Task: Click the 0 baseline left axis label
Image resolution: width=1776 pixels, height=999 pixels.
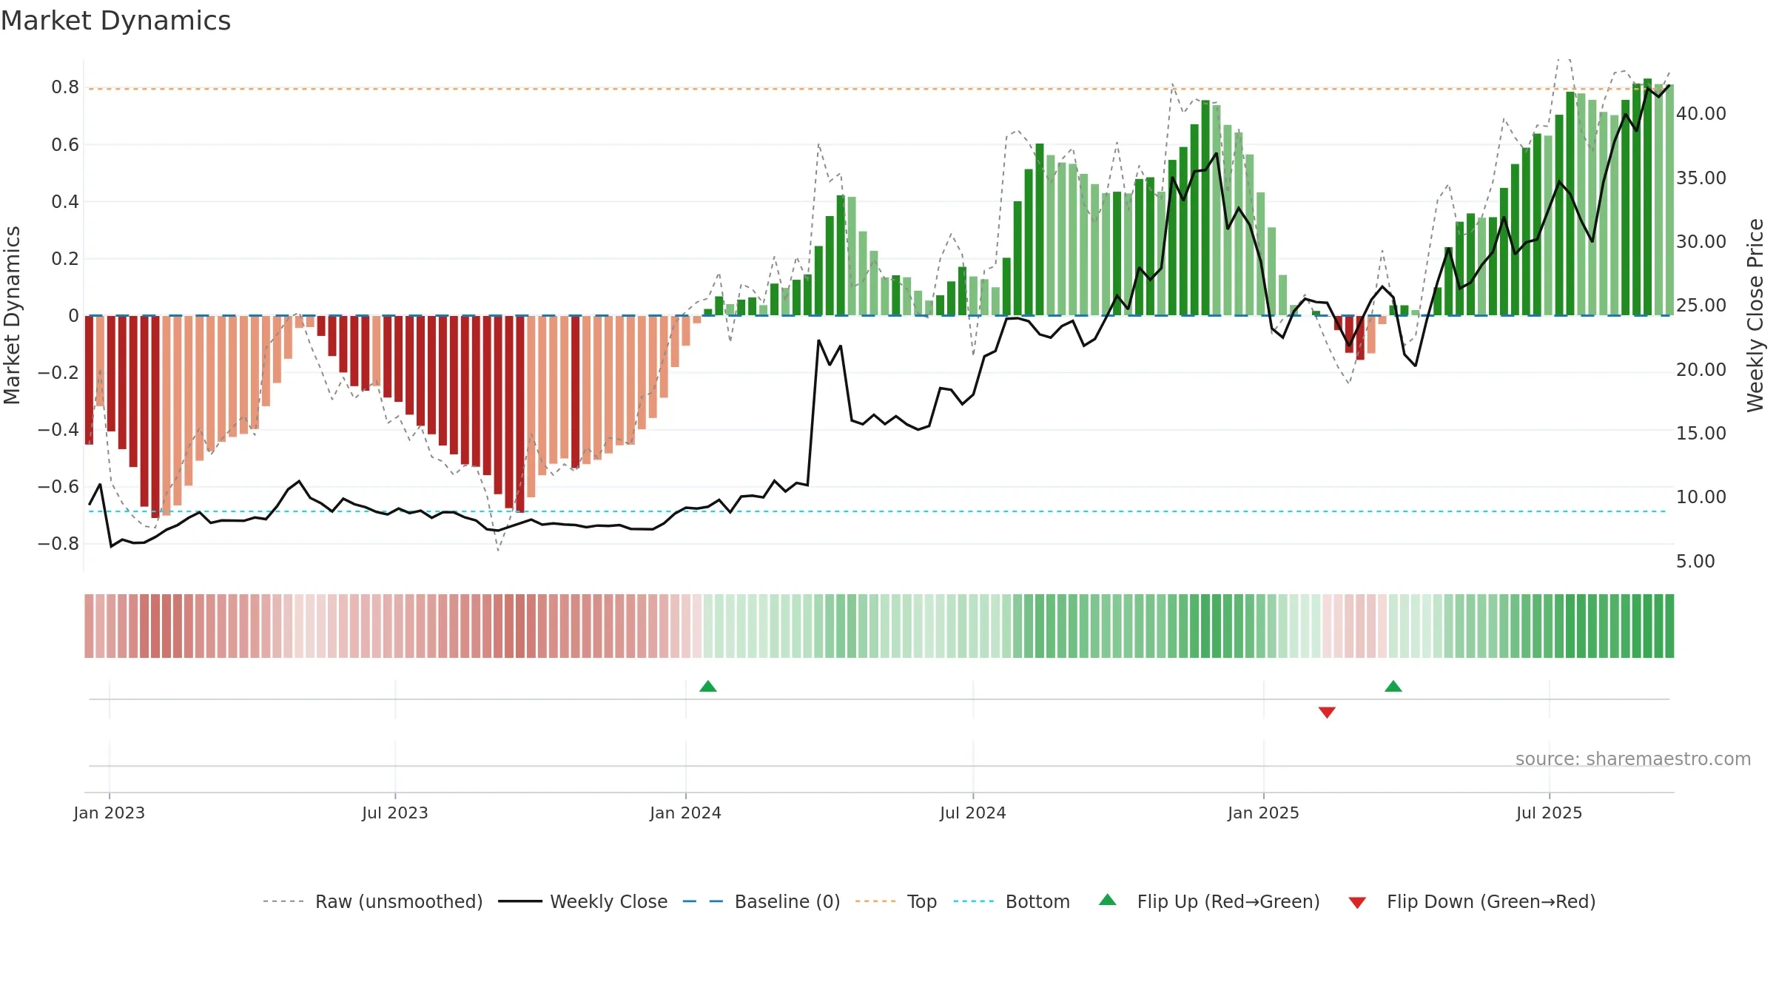Action: tap(73, 315)
